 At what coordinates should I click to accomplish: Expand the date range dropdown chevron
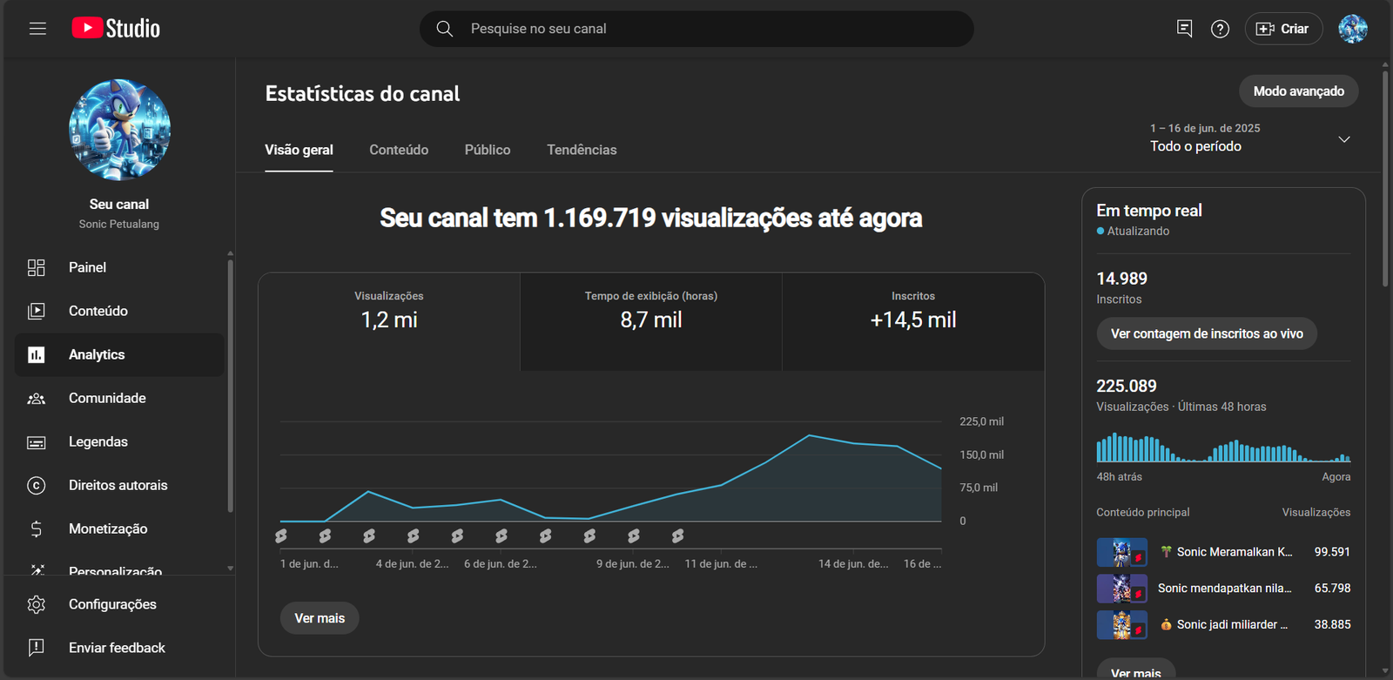click(1344, 139)
